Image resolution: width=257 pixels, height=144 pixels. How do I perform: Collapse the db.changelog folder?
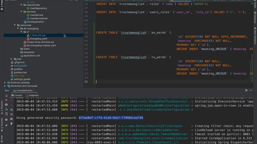tap(18, 28)
